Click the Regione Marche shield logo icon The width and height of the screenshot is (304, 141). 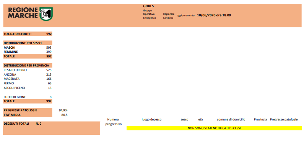point(46,14)
